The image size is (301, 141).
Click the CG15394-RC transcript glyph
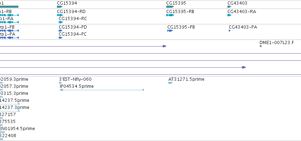pyautogui.click(x=61, y=22)
